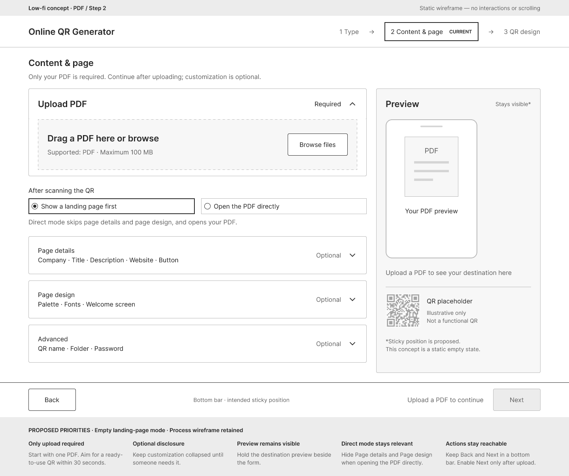Click the 'Stays visible*' note

[x=513, y=104]
